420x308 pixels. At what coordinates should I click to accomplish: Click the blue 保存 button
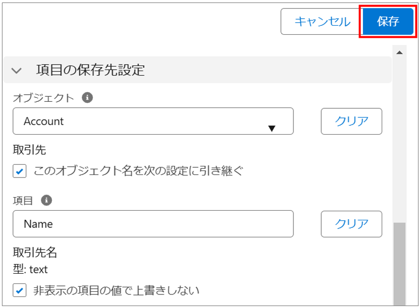388,21
